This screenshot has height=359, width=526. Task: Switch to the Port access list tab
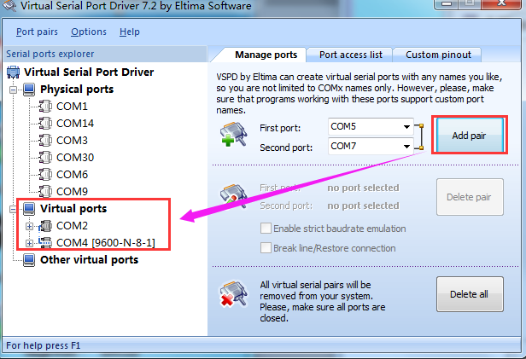(351, 55)
